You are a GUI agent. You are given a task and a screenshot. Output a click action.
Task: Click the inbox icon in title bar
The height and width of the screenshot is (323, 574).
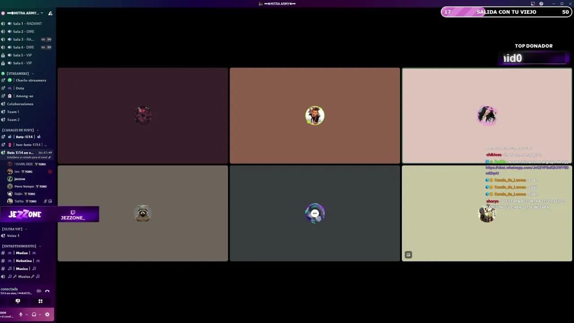tap(533, 4)
